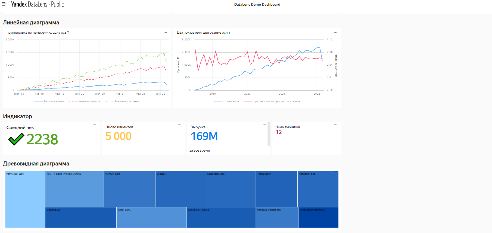Image resolution: width=492 pixels, height=233 pixels.
Task: Select the Городской драйв treemap block
Action: [221, 218]
